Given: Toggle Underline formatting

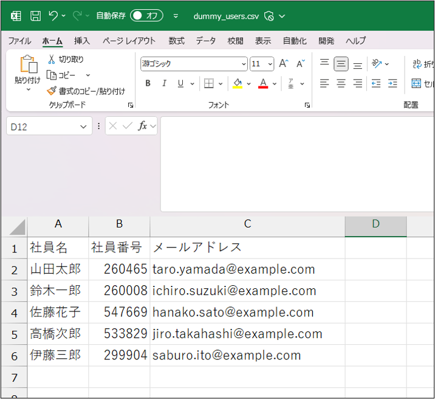Looking at the screenshot, I should (180, 83).
